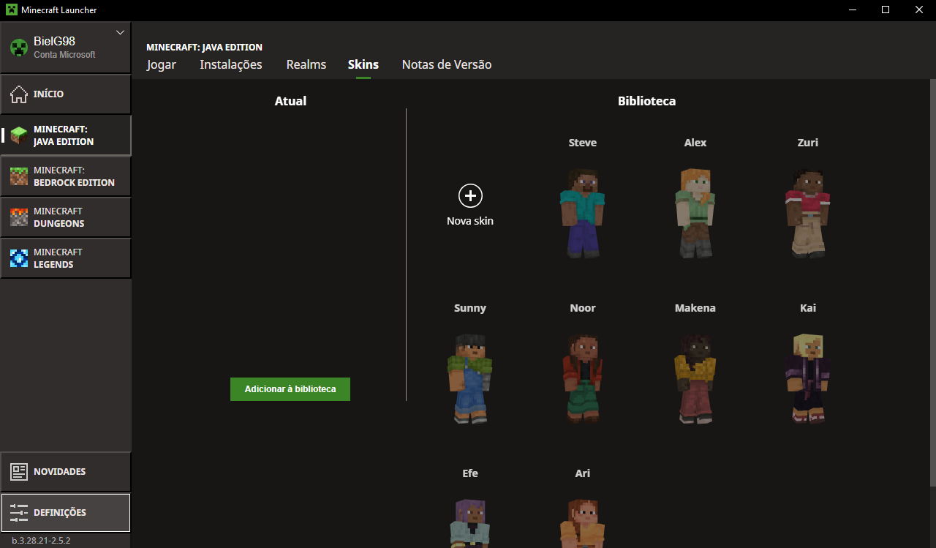Pick the Alex skin from library
Screen dimensions: 936x548
(695, 212)
